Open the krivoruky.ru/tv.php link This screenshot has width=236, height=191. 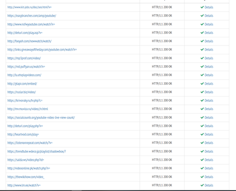(25, 101)
